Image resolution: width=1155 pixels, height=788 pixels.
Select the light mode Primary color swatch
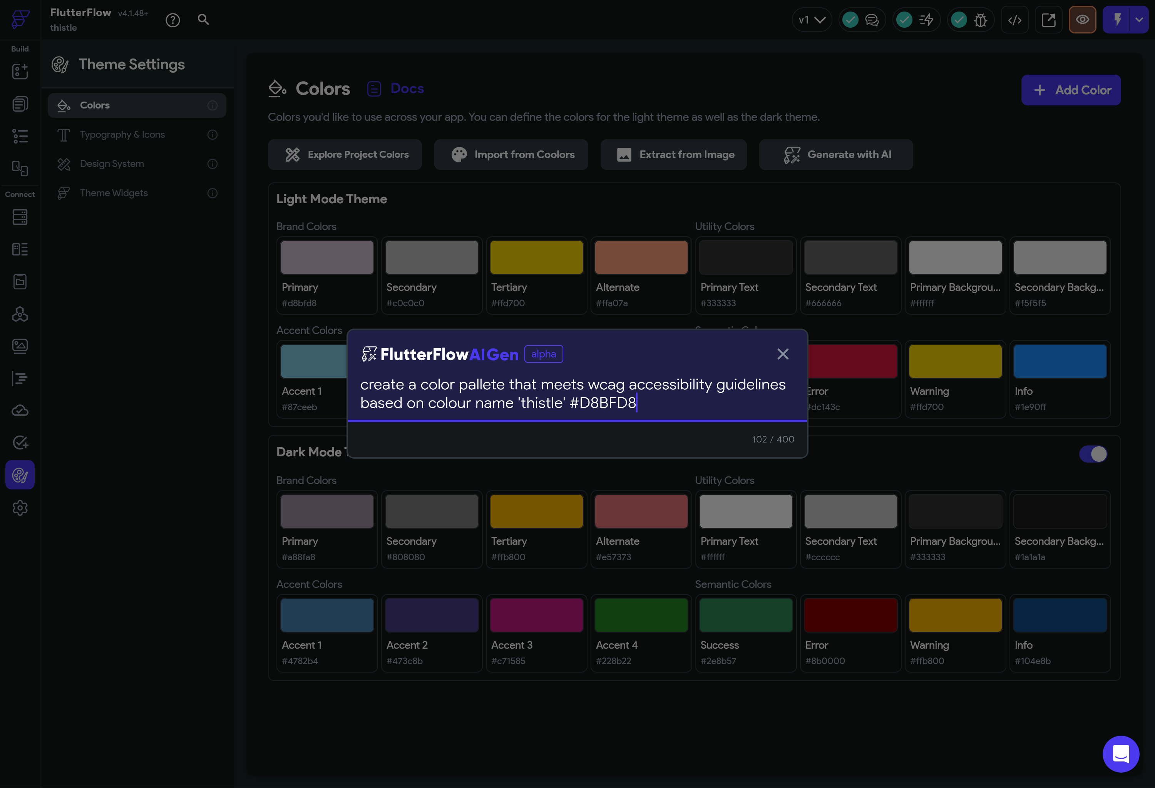[x=326, y=257]
